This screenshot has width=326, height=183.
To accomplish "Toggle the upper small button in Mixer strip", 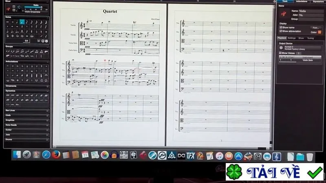I will click(x=14, y=7).
